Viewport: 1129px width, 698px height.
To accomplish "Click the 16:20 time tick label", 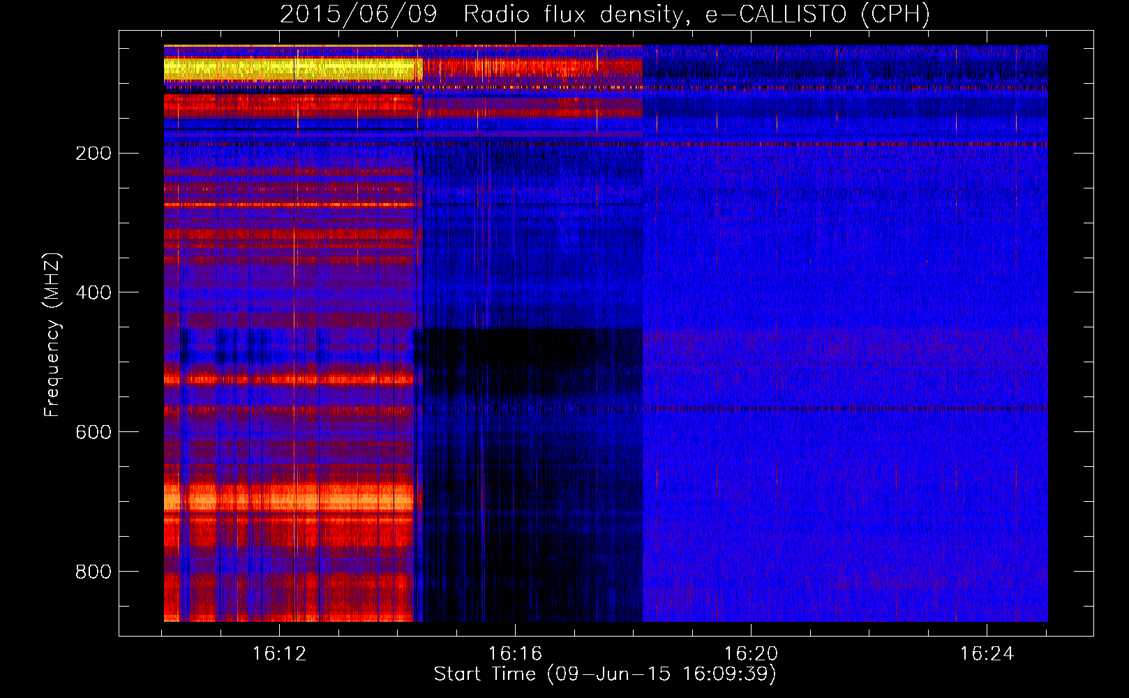I will [751, 654].
